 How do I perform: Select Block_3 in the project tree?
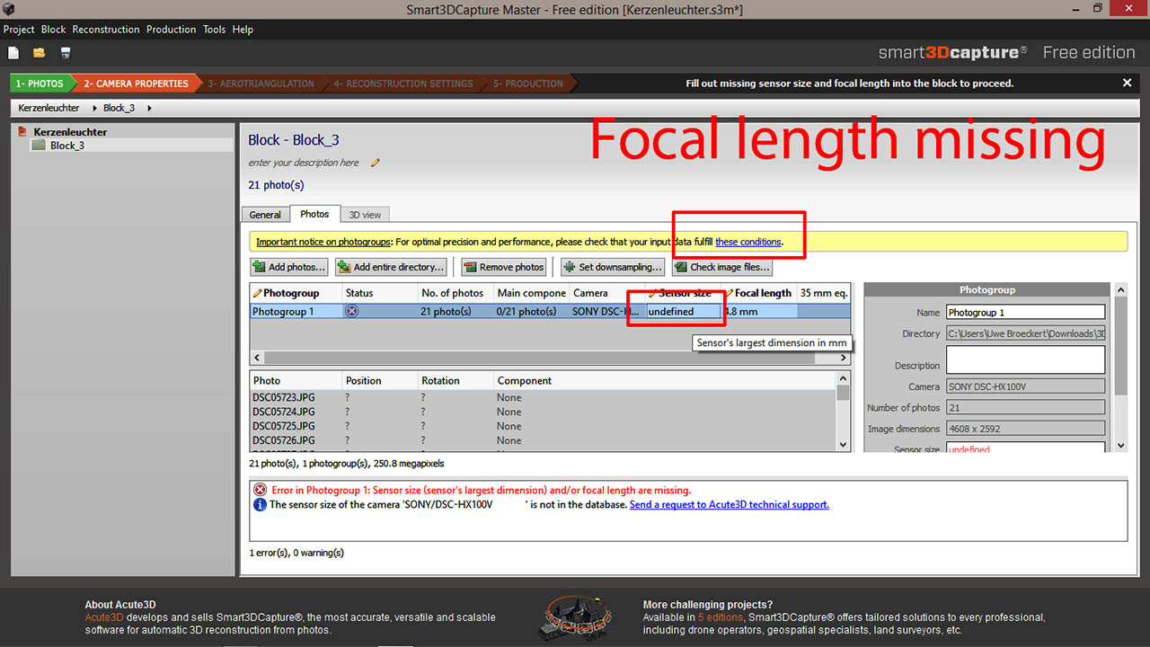pyautogui.click(x=67, y=146)
